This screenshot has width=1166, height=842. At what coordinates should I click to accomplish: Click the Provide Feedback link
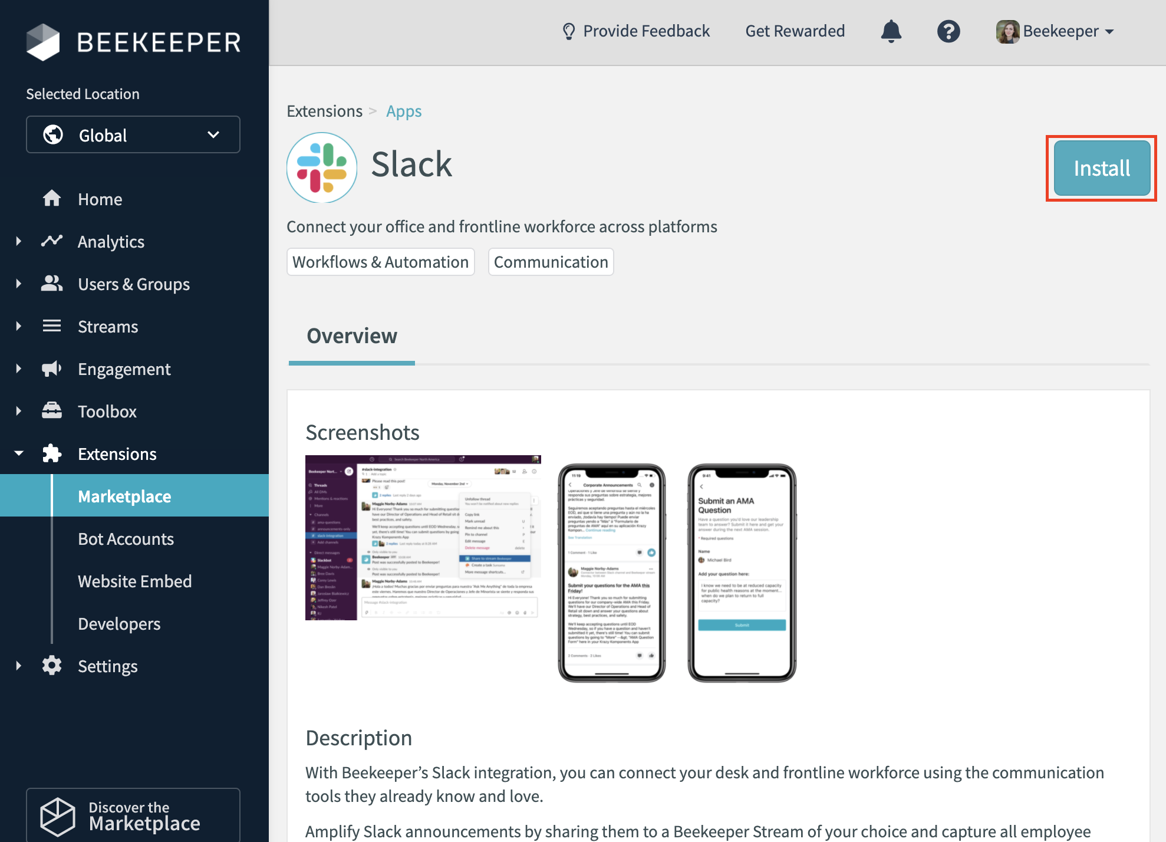click(636, 31)
